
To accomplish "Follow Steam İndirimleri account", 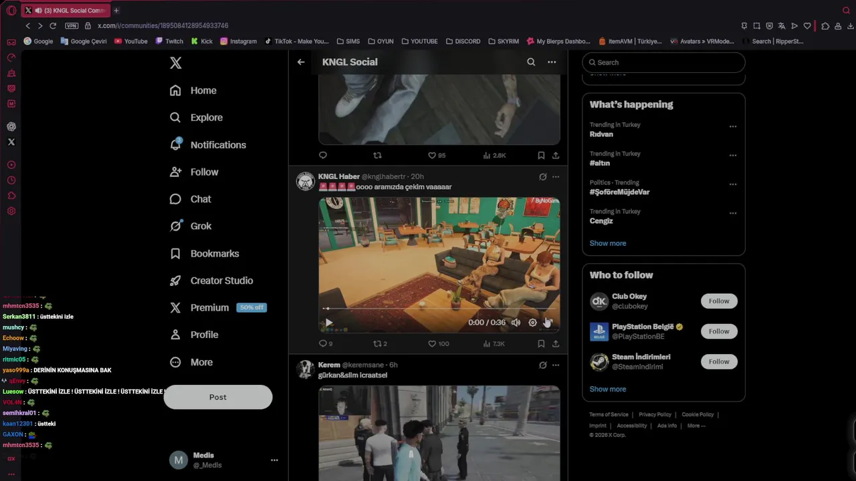I will point(719,361).
